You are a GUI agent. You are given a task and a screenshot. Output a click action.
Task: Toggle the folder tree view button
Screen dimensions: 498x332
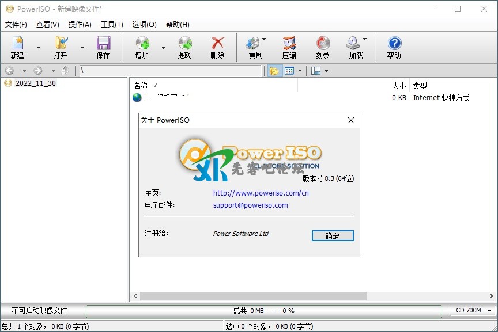point(274,71)
